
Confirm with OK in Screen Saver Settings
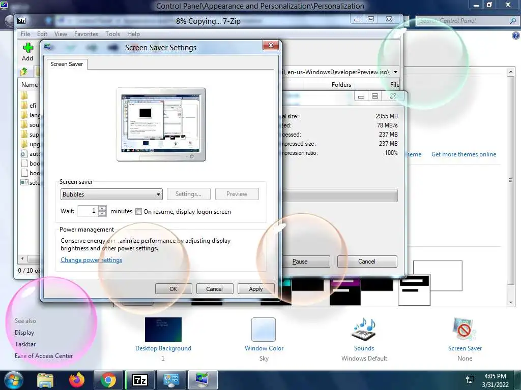point(173,289)
